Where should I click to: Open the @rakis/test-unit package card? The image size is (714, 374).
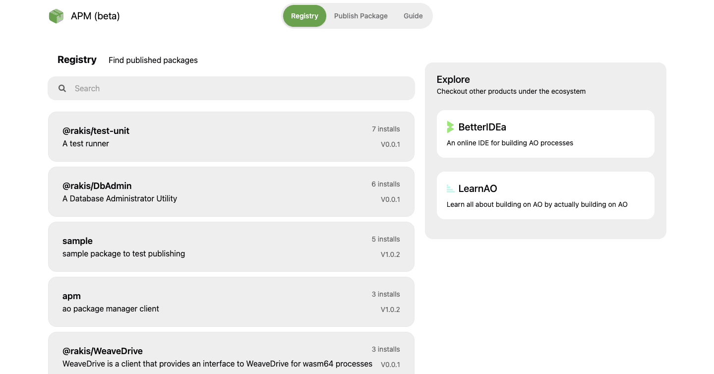(x=231, y=136)
